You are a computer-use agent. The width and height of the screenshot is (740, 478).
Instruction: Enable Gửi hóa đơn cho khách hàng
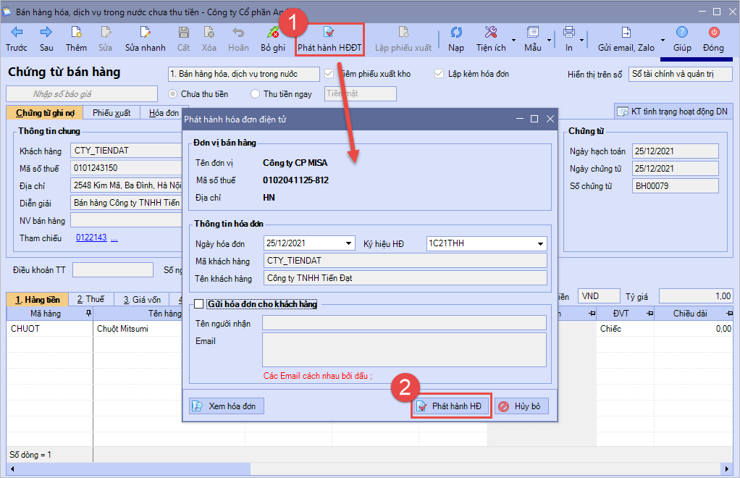tap(199, 304)
